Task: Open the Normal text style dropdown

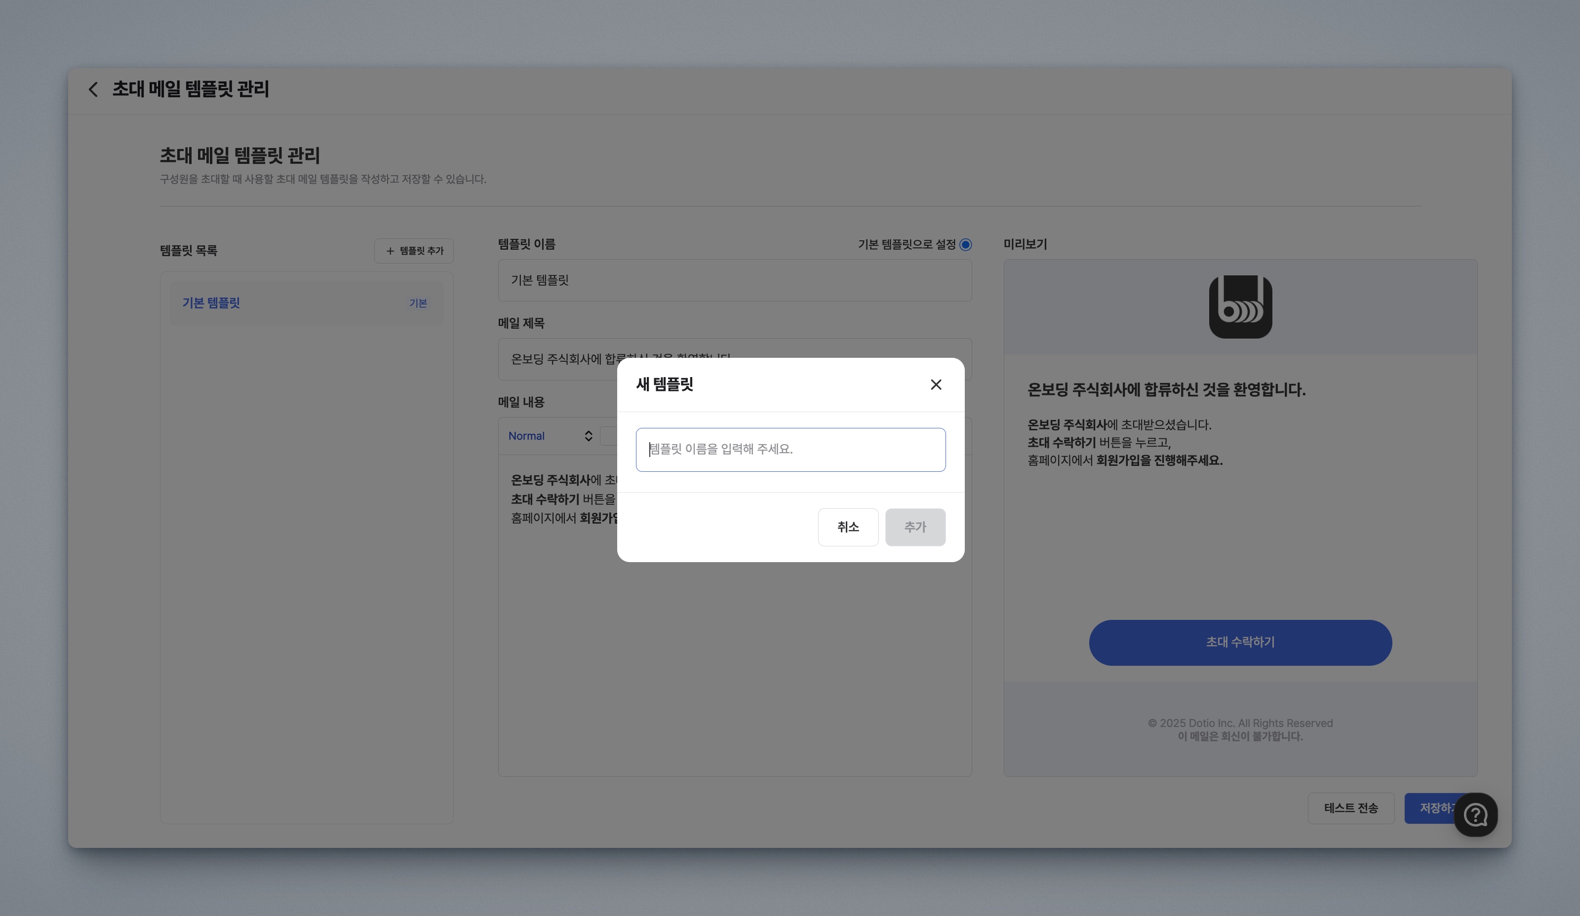Action: point(527,436)
